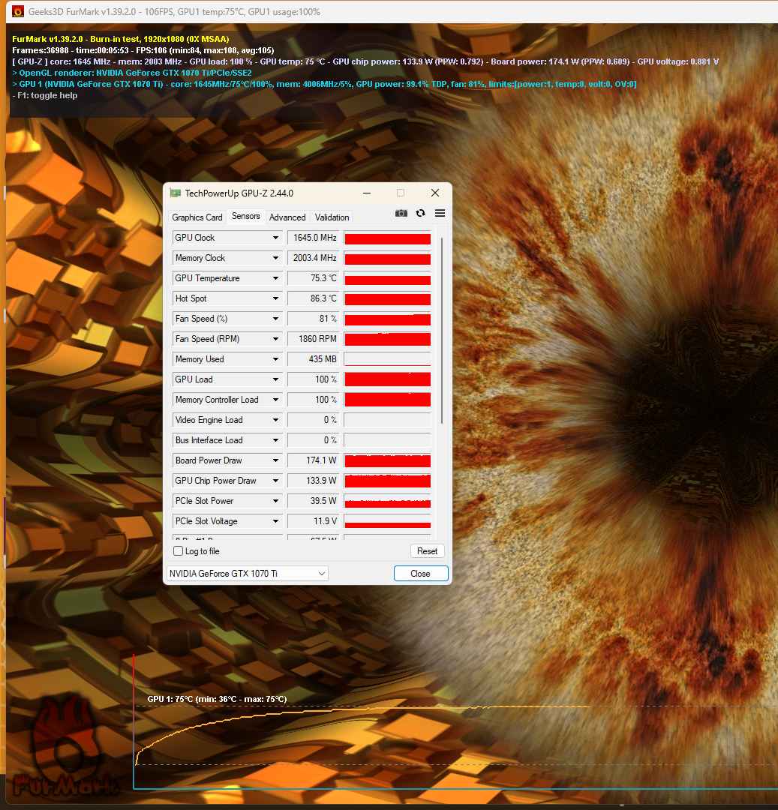Open the NVIDIA GeForce GTX 1070 Ti selector
This screenshot has height=810, width=778.
click(x=248, y=574)
